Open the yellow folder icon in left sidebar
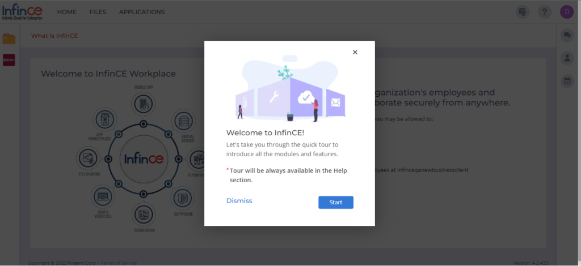This screenshot has height=266, width=581. [9, 38]
